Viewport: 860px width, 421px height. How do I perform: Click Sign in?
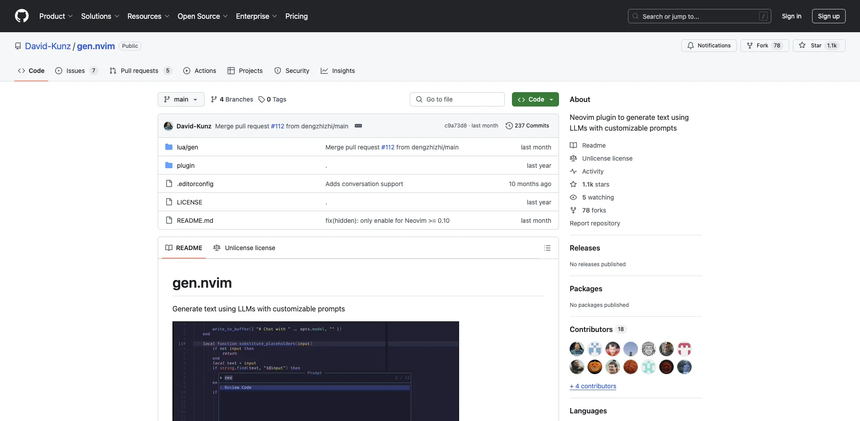tap(791, 16)
